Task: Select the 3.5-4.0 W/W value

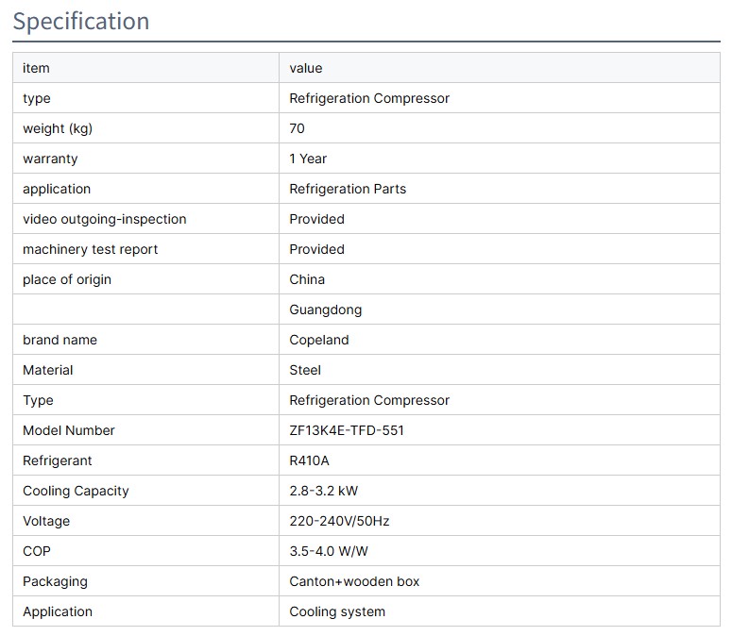Action: pyautogui.click(x=329, y=551)
